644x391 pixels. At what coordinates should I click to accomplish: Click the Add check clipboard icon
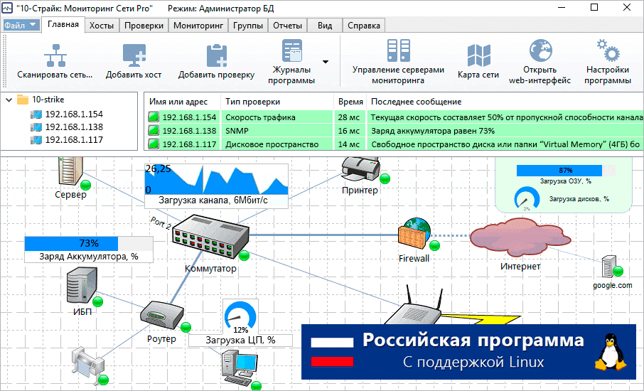(x=216, y=55)
